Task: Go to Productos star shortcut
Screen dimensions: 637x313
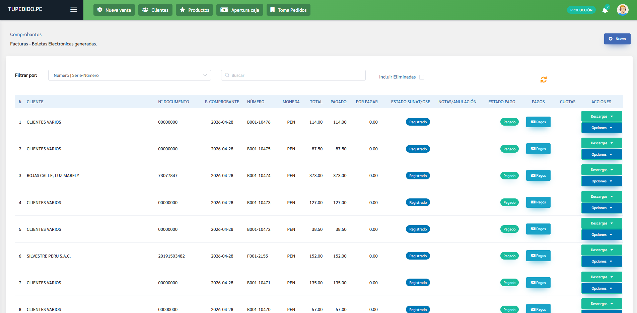Action: coord(194,10)
